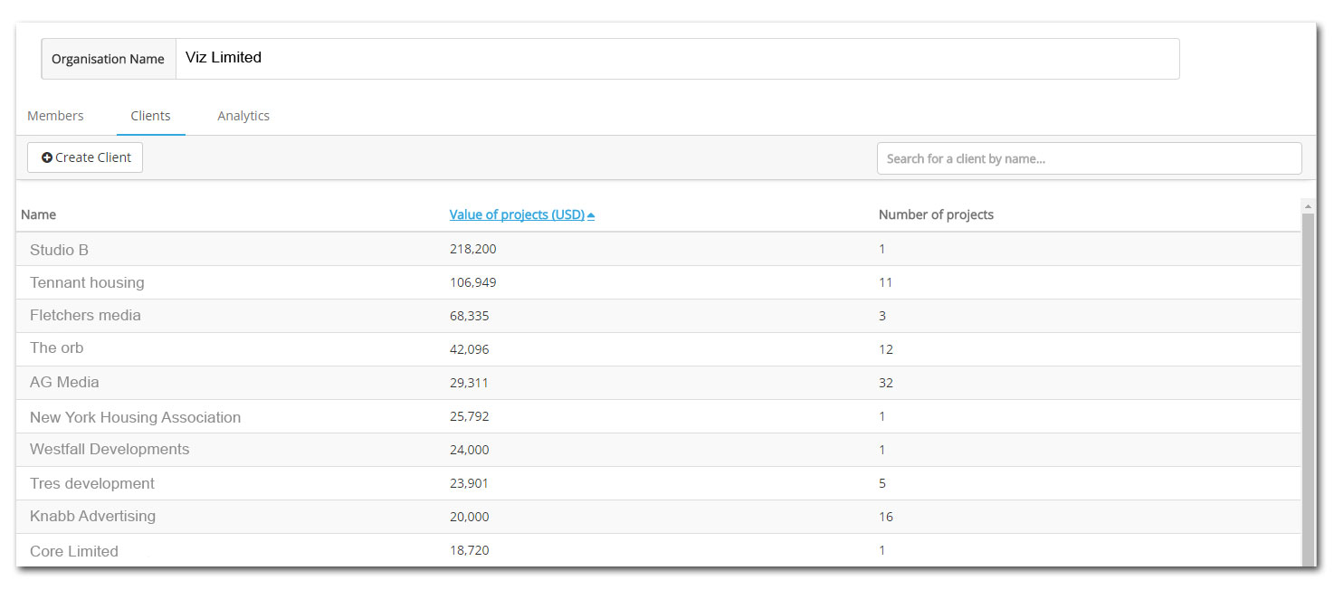Viewport: 1334px width, 590px height.
Task: Click the 218,200 project value
Action: pyautogui.click(x=472, y=249)
